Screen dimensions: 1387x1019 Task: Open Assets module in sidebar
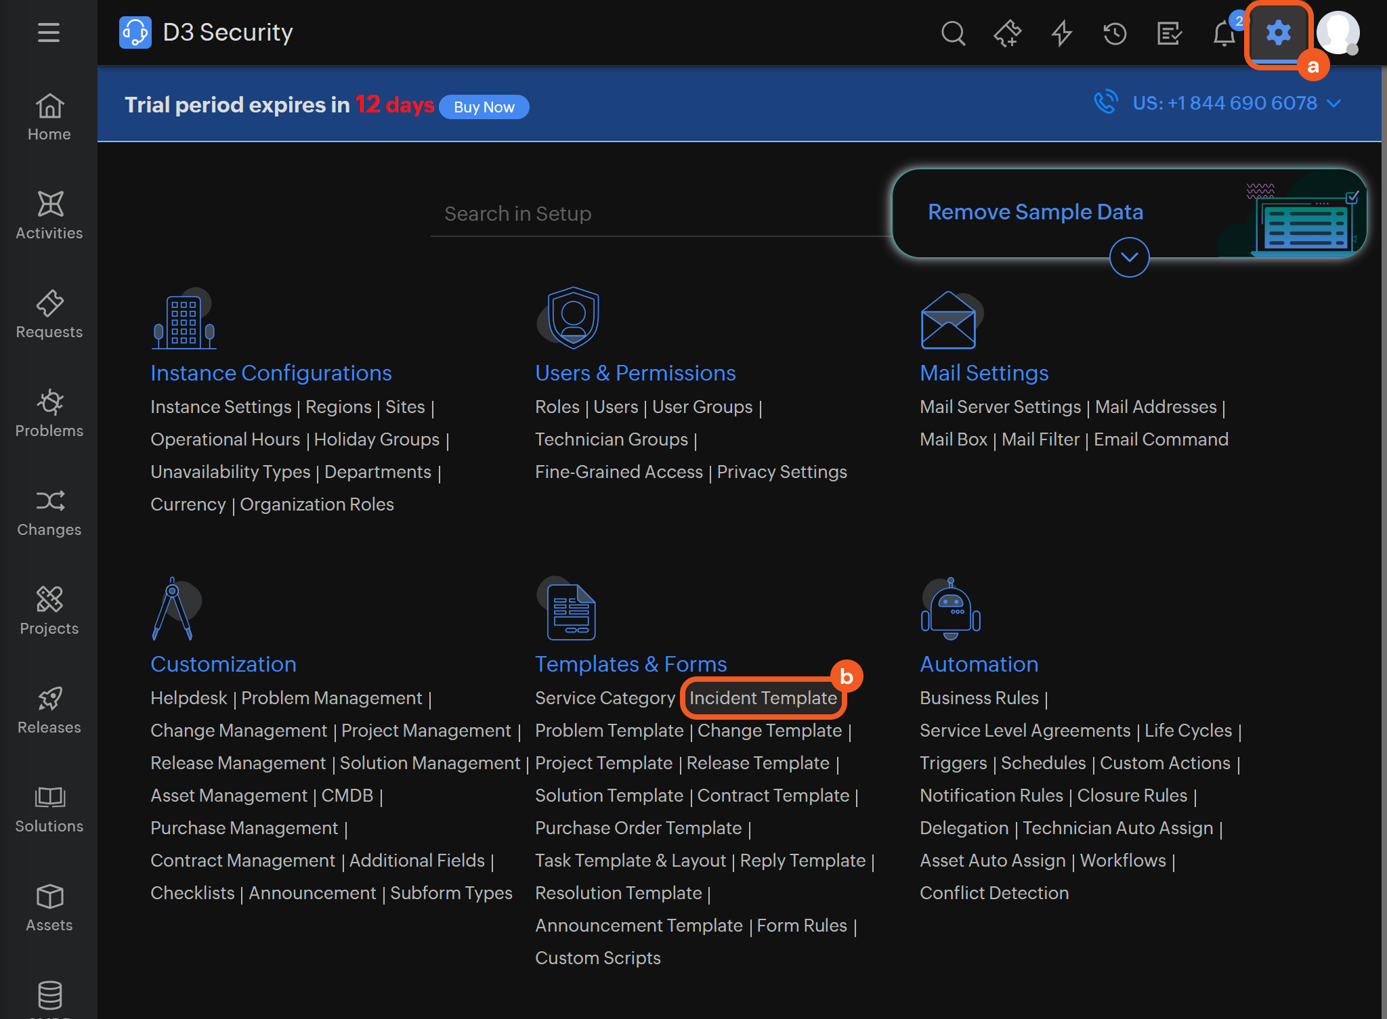(x=49, y=907)
